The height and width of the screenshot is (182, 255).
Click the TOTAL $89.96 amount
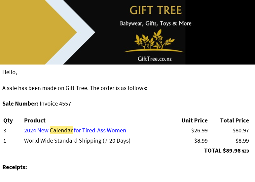(222, 151)
